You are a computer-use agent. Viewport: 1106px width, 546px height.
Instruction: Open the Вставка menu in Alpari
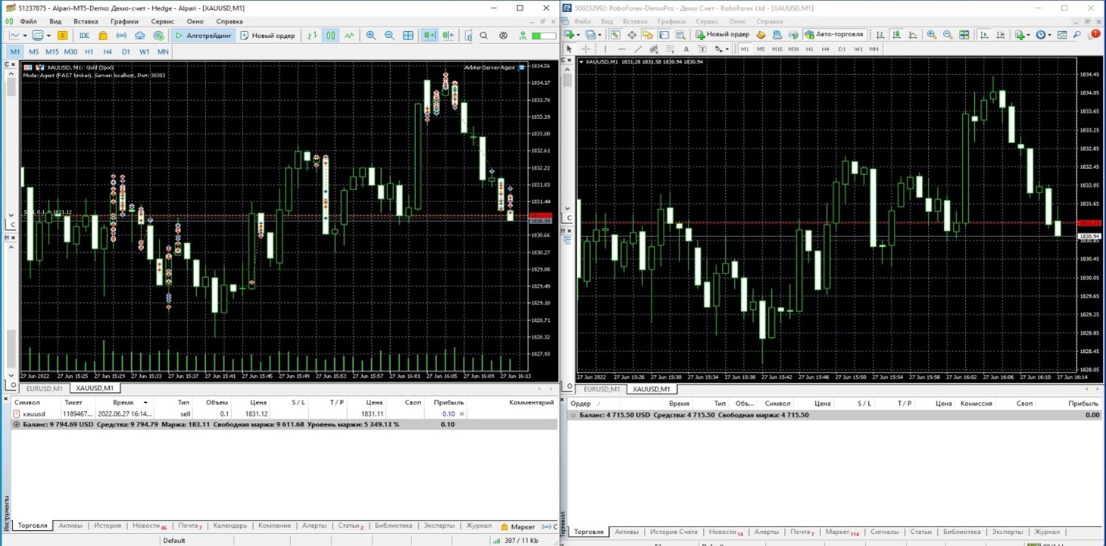click(x=86, y=21)
